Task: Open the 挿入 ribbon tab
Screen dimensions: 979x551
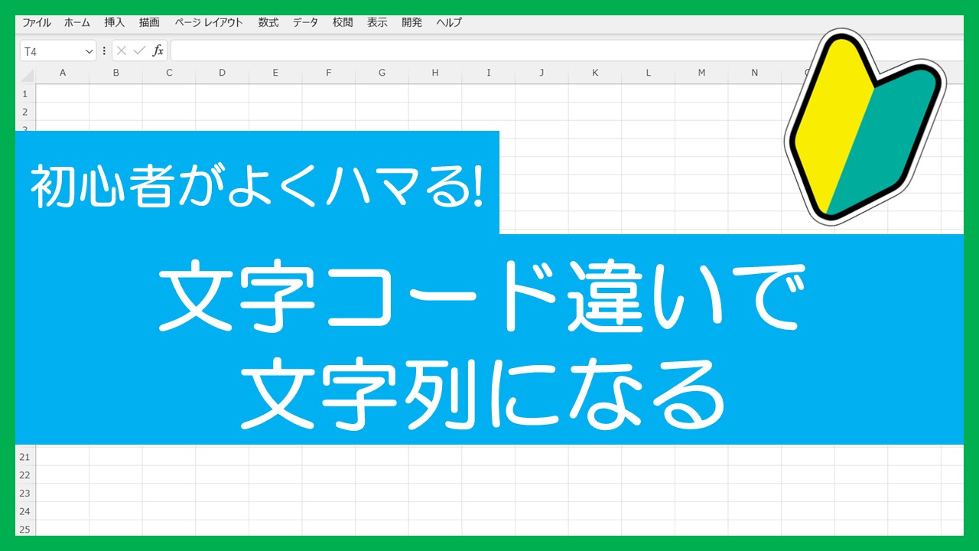Action: (115, 23)
